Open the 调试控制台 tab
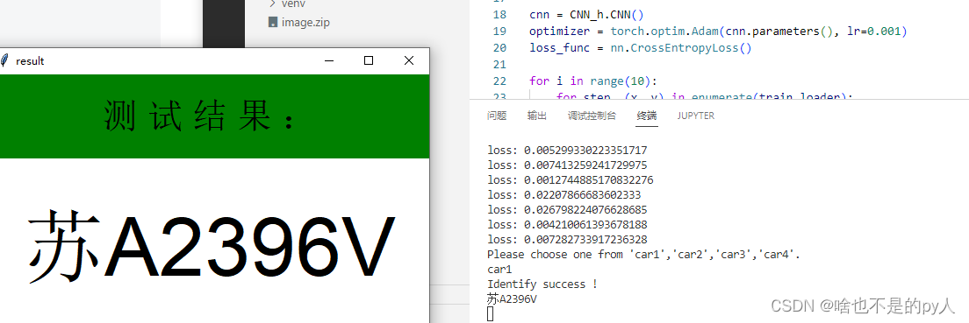 pyautogui.click(x=592, y=116)
